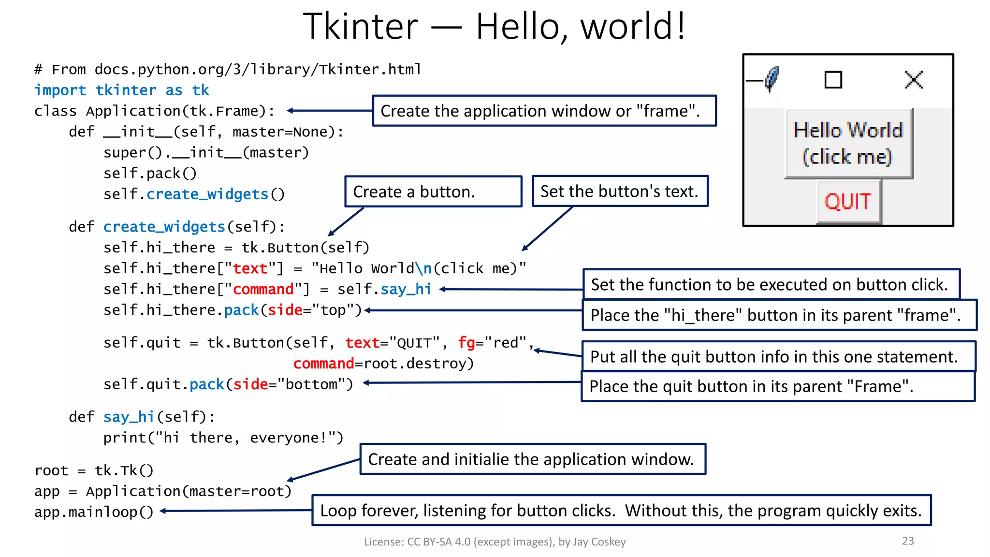Image resolution: width=990 pixels, height=557 pixels.
Task: Click the minimize dash icon
Action: coord(753,80)
